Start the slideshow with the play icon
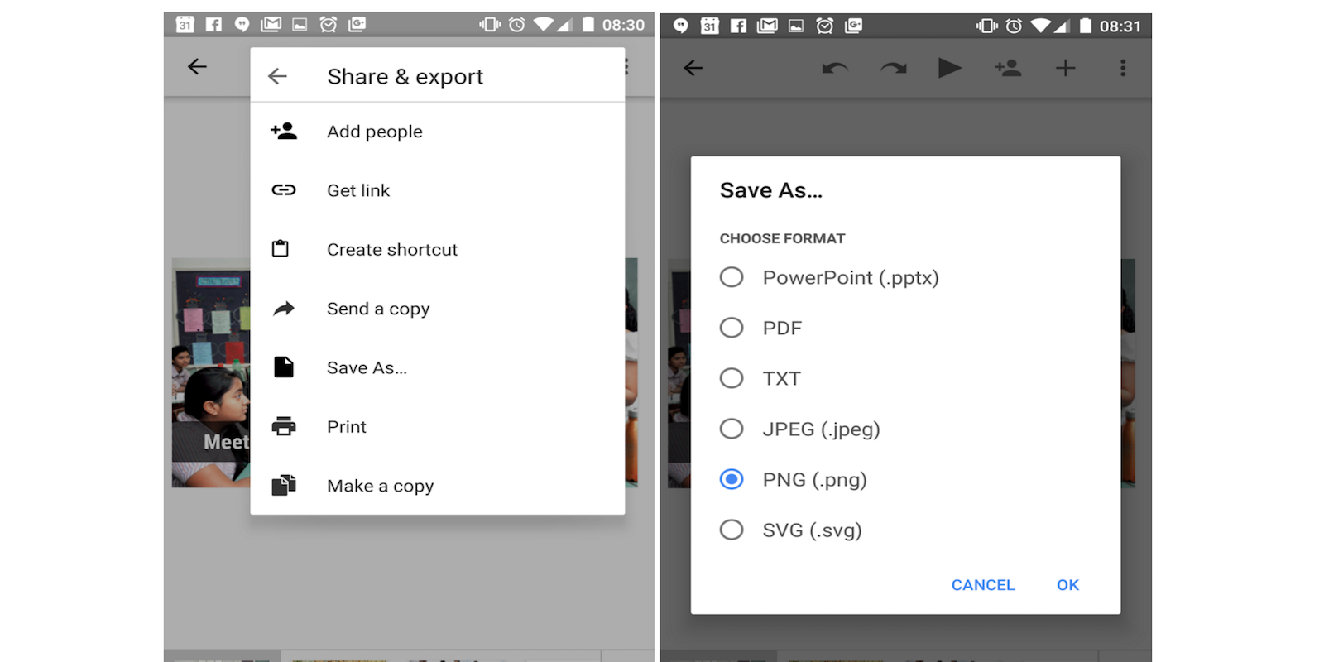Screen dimensions: 1324x662 coord(949,68)
